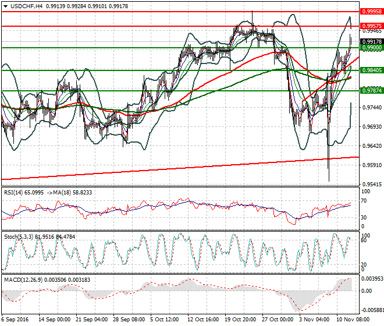Screen dimensions: 384x326
Task: Select the 12 Oct 16:00 time label
Action: click(x=203, y=320)
